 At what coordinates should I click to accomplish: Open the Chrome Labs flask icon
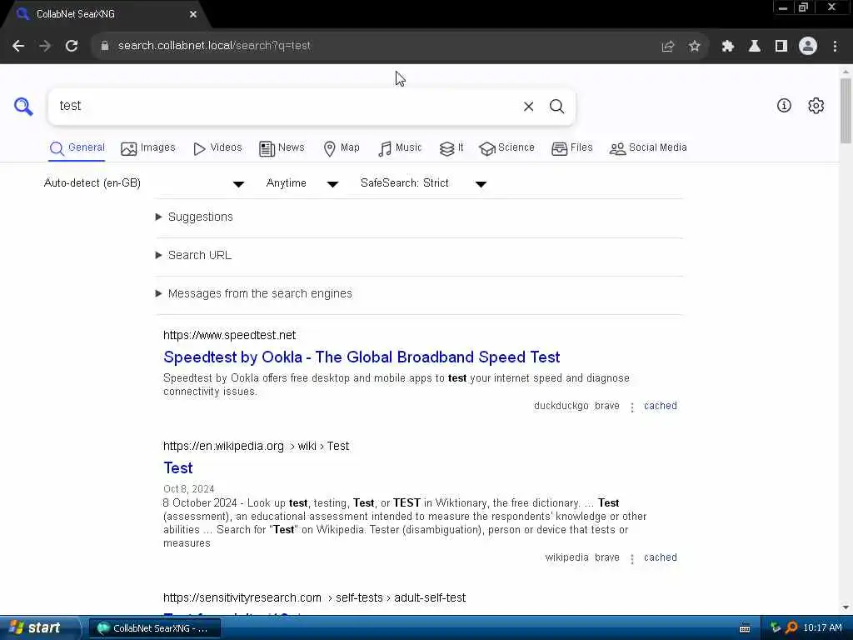point(754,47)
